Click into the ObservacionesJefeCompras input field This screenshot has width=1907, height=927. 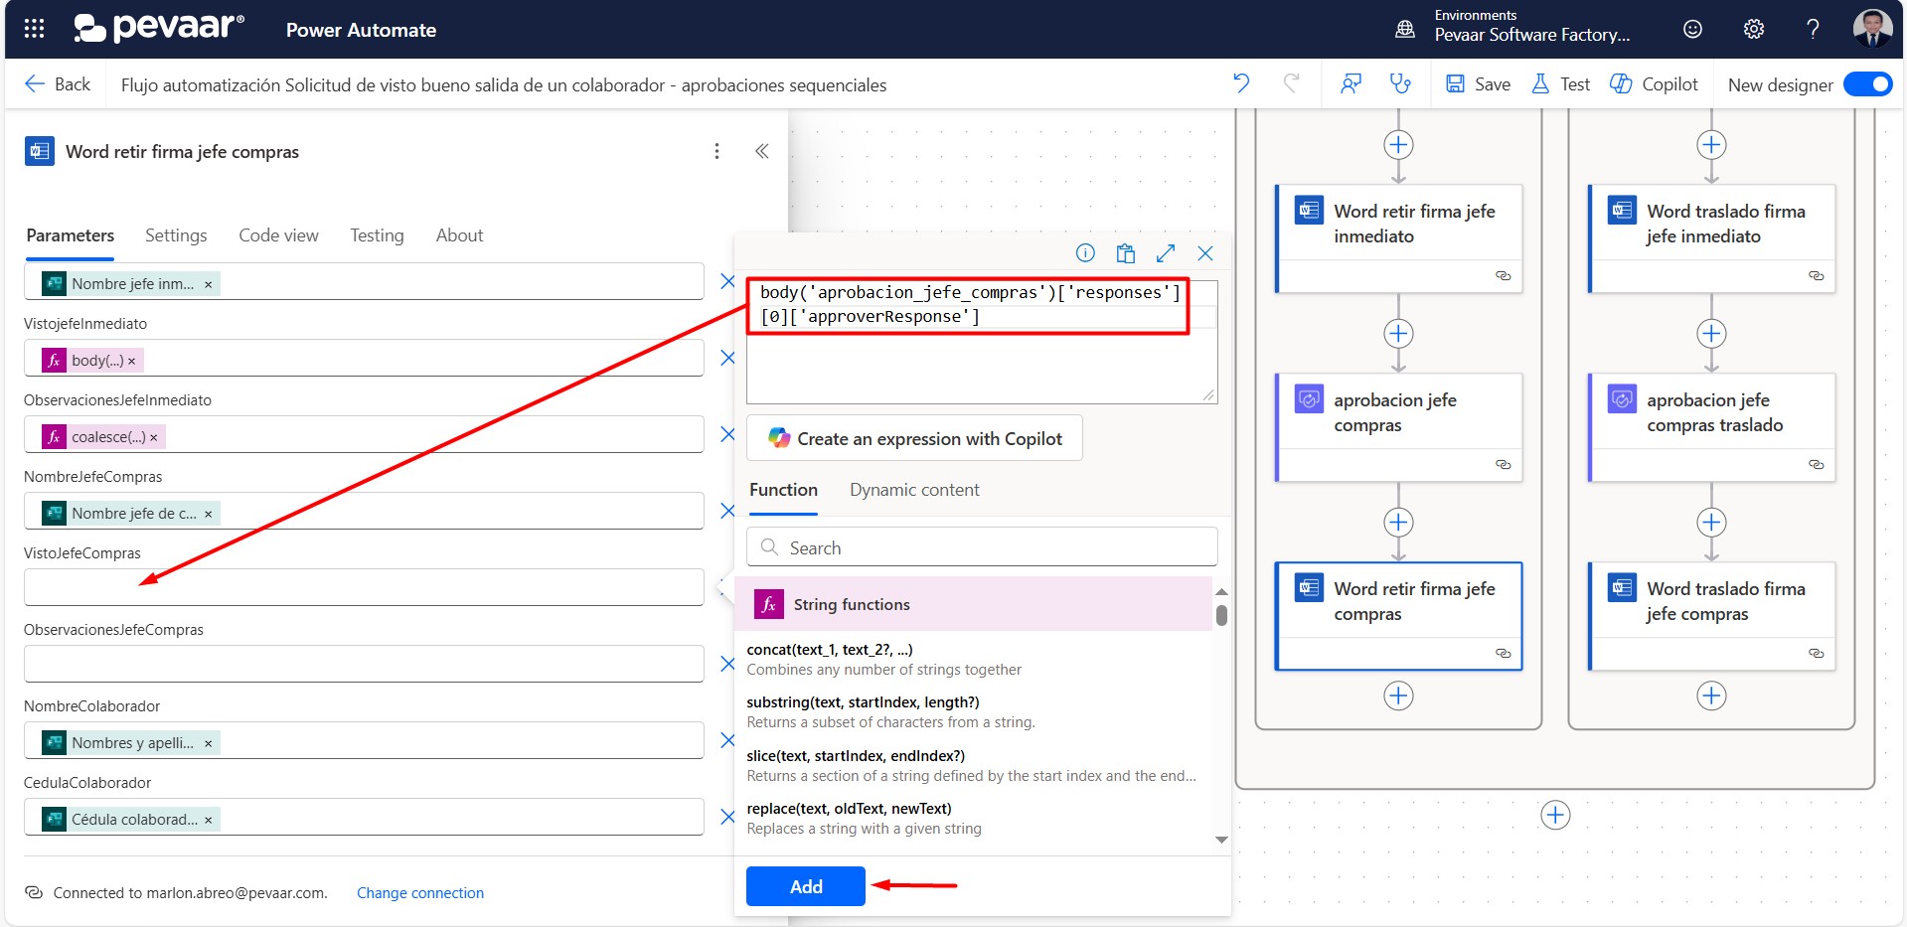pyautogui.click(x=364, y=664)
